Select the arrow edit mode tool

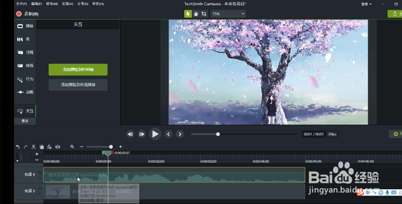(188, 14)
